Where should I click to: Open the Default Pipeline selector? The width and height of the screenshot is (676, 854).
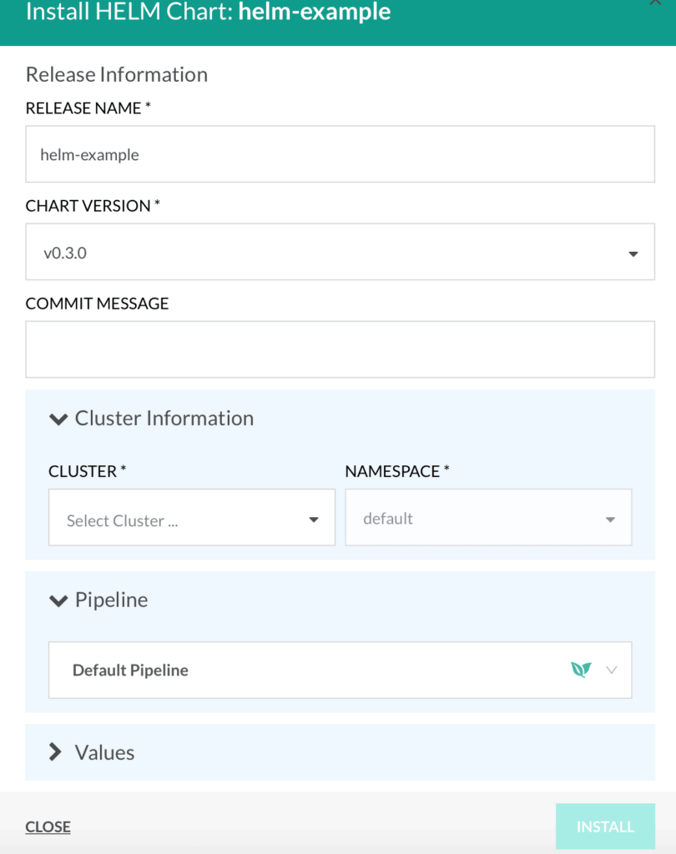point(341,670)
